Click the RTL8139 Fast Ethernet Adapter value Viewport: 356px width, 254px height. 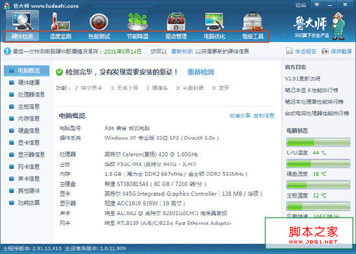[168, 223]
